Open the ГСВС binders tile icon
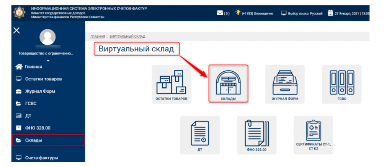Screen dimensions: 392x167 click(341, 84)
